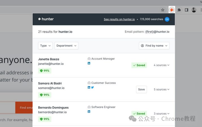This screenshot has width=202, height=127.
Task: Click the name Janette Baeza
Action: click(x=49, y=59)
